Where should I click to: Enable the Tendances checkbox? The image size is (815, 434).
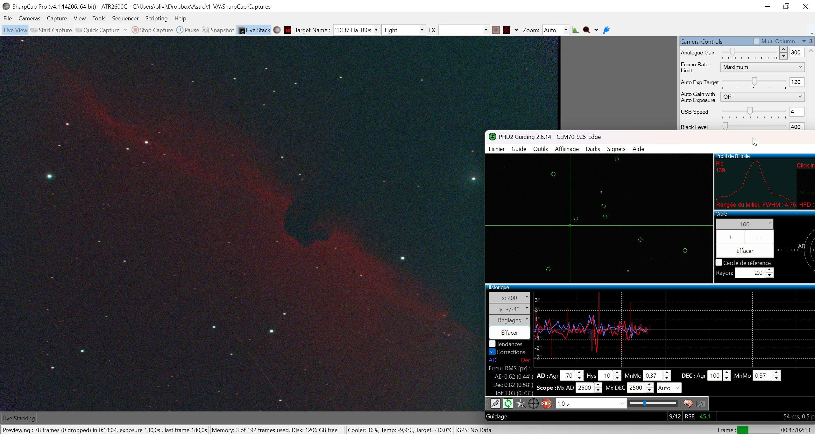(x=492, y=344)
